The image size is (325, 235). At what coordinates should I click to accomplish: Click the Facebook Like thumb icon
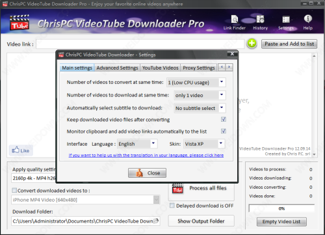tap(16, 150)
